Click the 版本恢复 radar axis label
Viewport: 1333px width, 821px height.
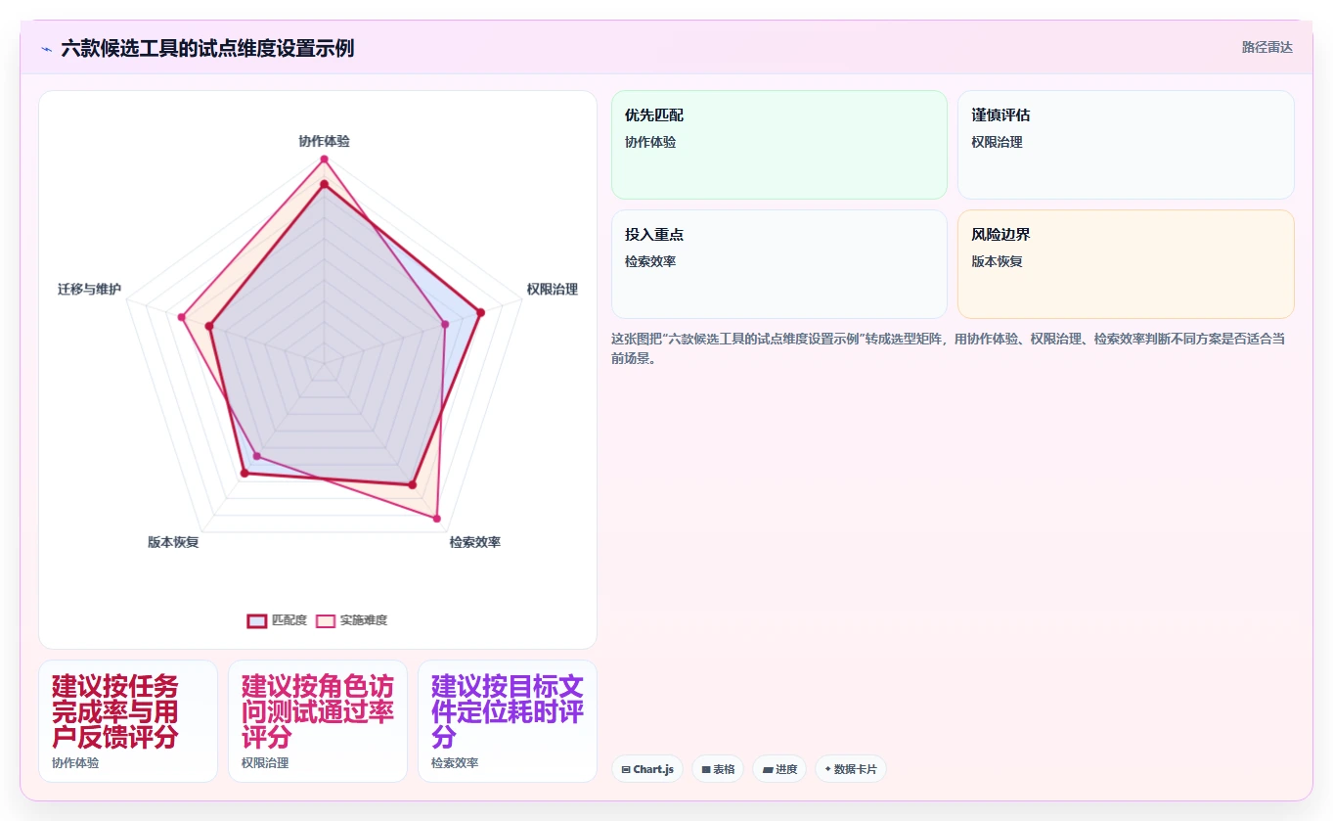coord(173,542)
